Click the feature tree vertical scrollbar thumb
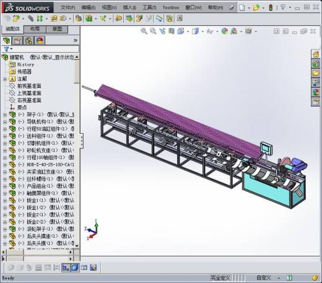This screenshot has width=322, height=283. 77,72
